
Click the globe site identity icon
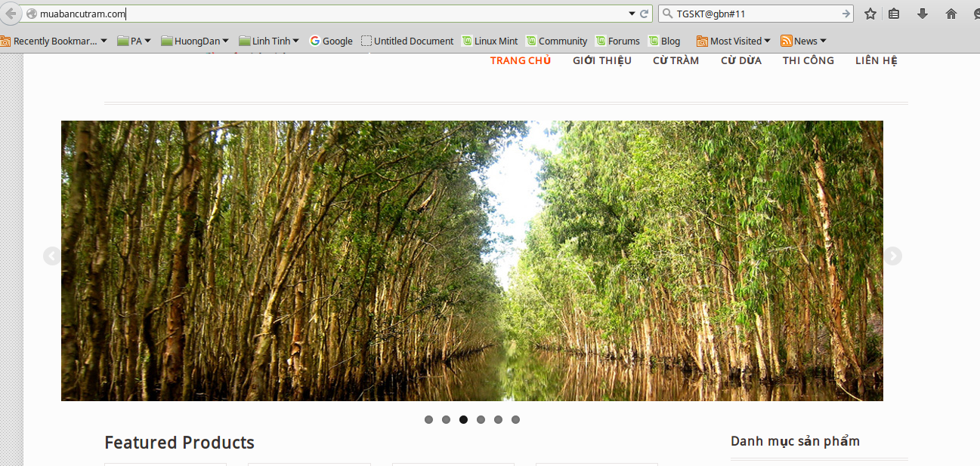point(32,14)
